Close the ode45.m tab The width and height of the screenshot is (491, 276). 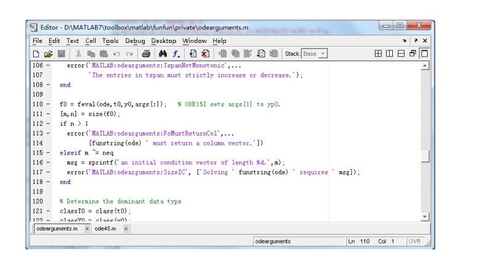click(126, 229)
